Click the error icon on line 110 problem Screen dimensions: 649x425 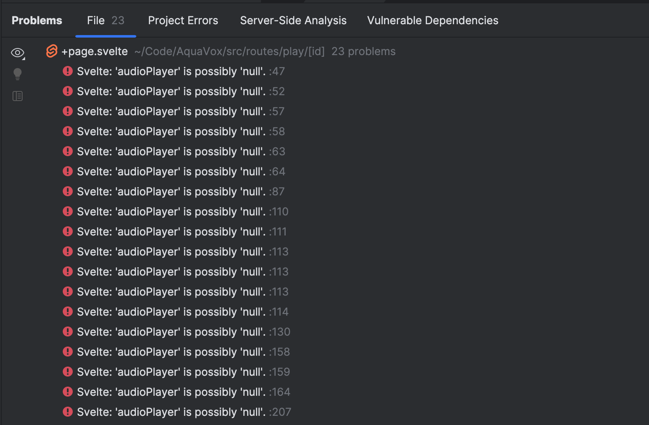point(67,211)
